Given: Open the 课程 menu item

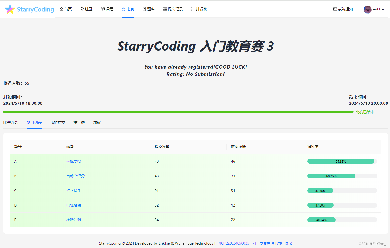Looking at the screenshot, I should [x=107, y=9].
